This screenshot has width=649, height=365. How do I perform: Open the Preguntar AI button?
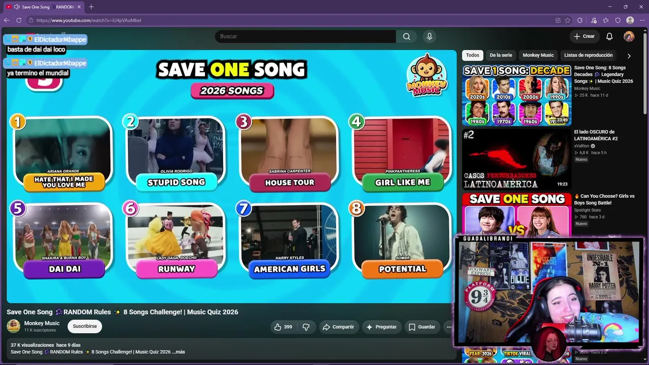382,327
